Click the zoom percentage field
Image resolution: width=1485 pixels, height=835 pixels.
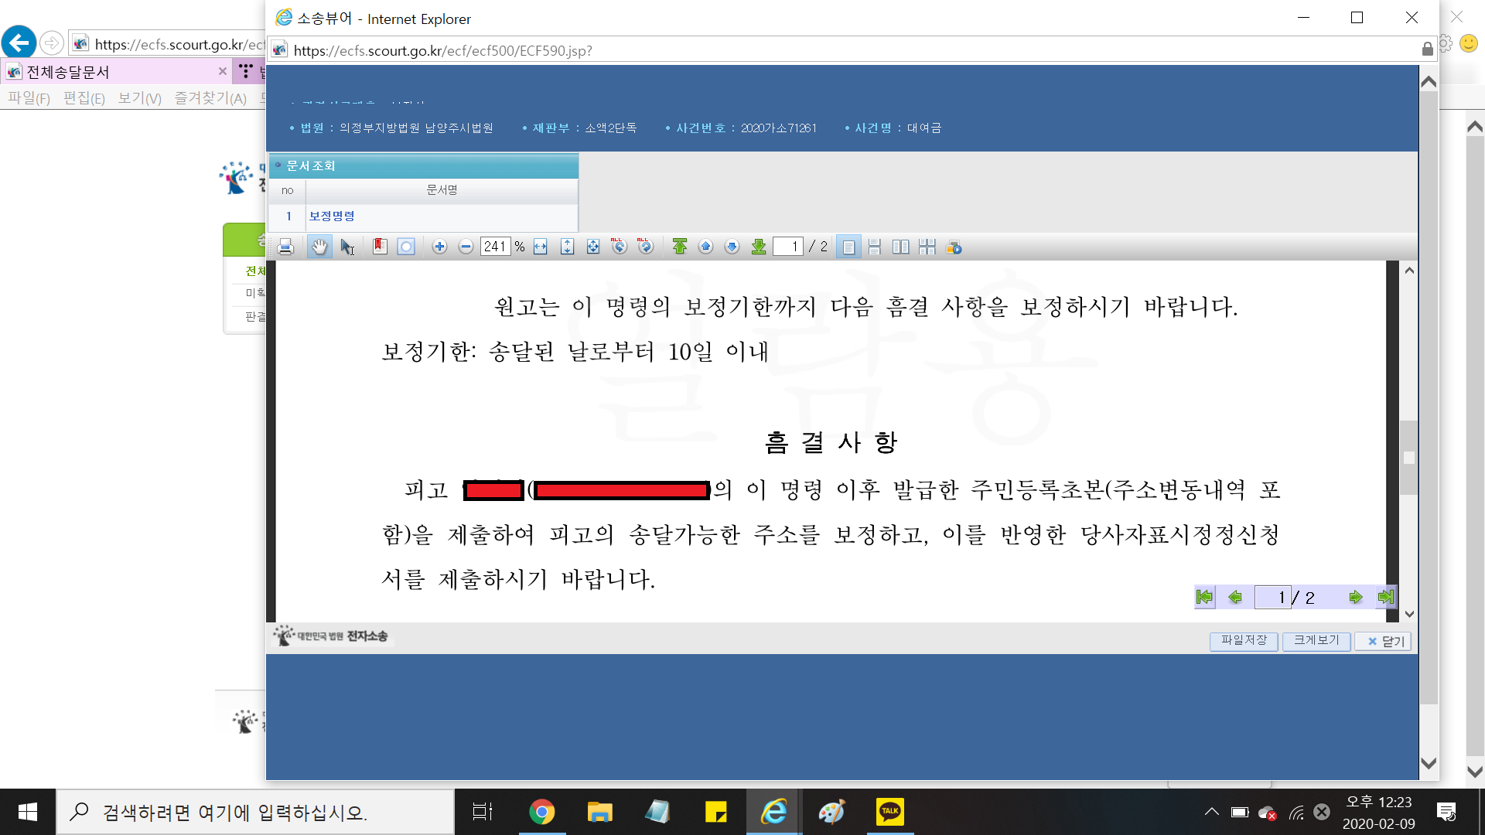(495, 247)
